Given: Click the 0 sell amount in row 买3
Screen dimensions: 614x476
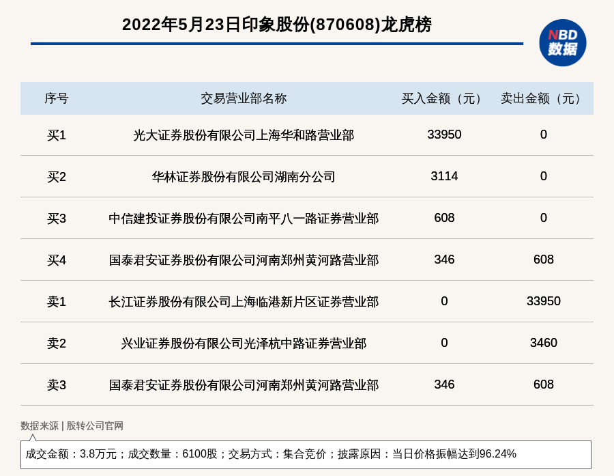Looking at the screenshot, I should tap(544, 218).
